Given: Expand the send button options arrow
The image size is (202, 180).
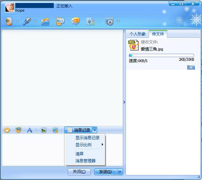Looking at the screenshot, I should (120, 172).
